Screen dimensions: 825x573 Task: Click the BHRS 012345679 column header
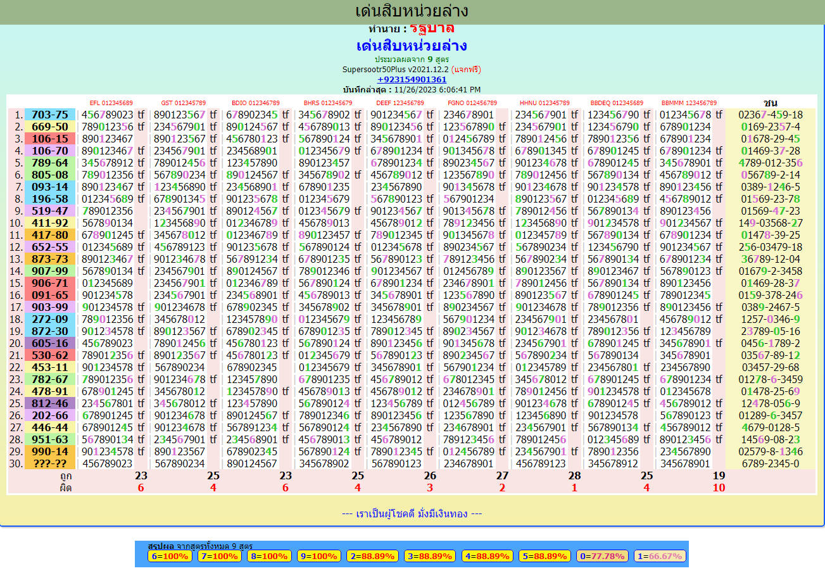(328, 103)
